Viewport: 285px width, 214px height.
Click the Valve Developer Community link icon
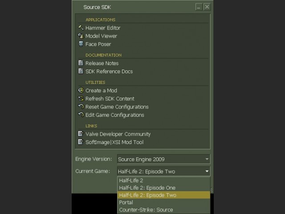tap(81, 134)
